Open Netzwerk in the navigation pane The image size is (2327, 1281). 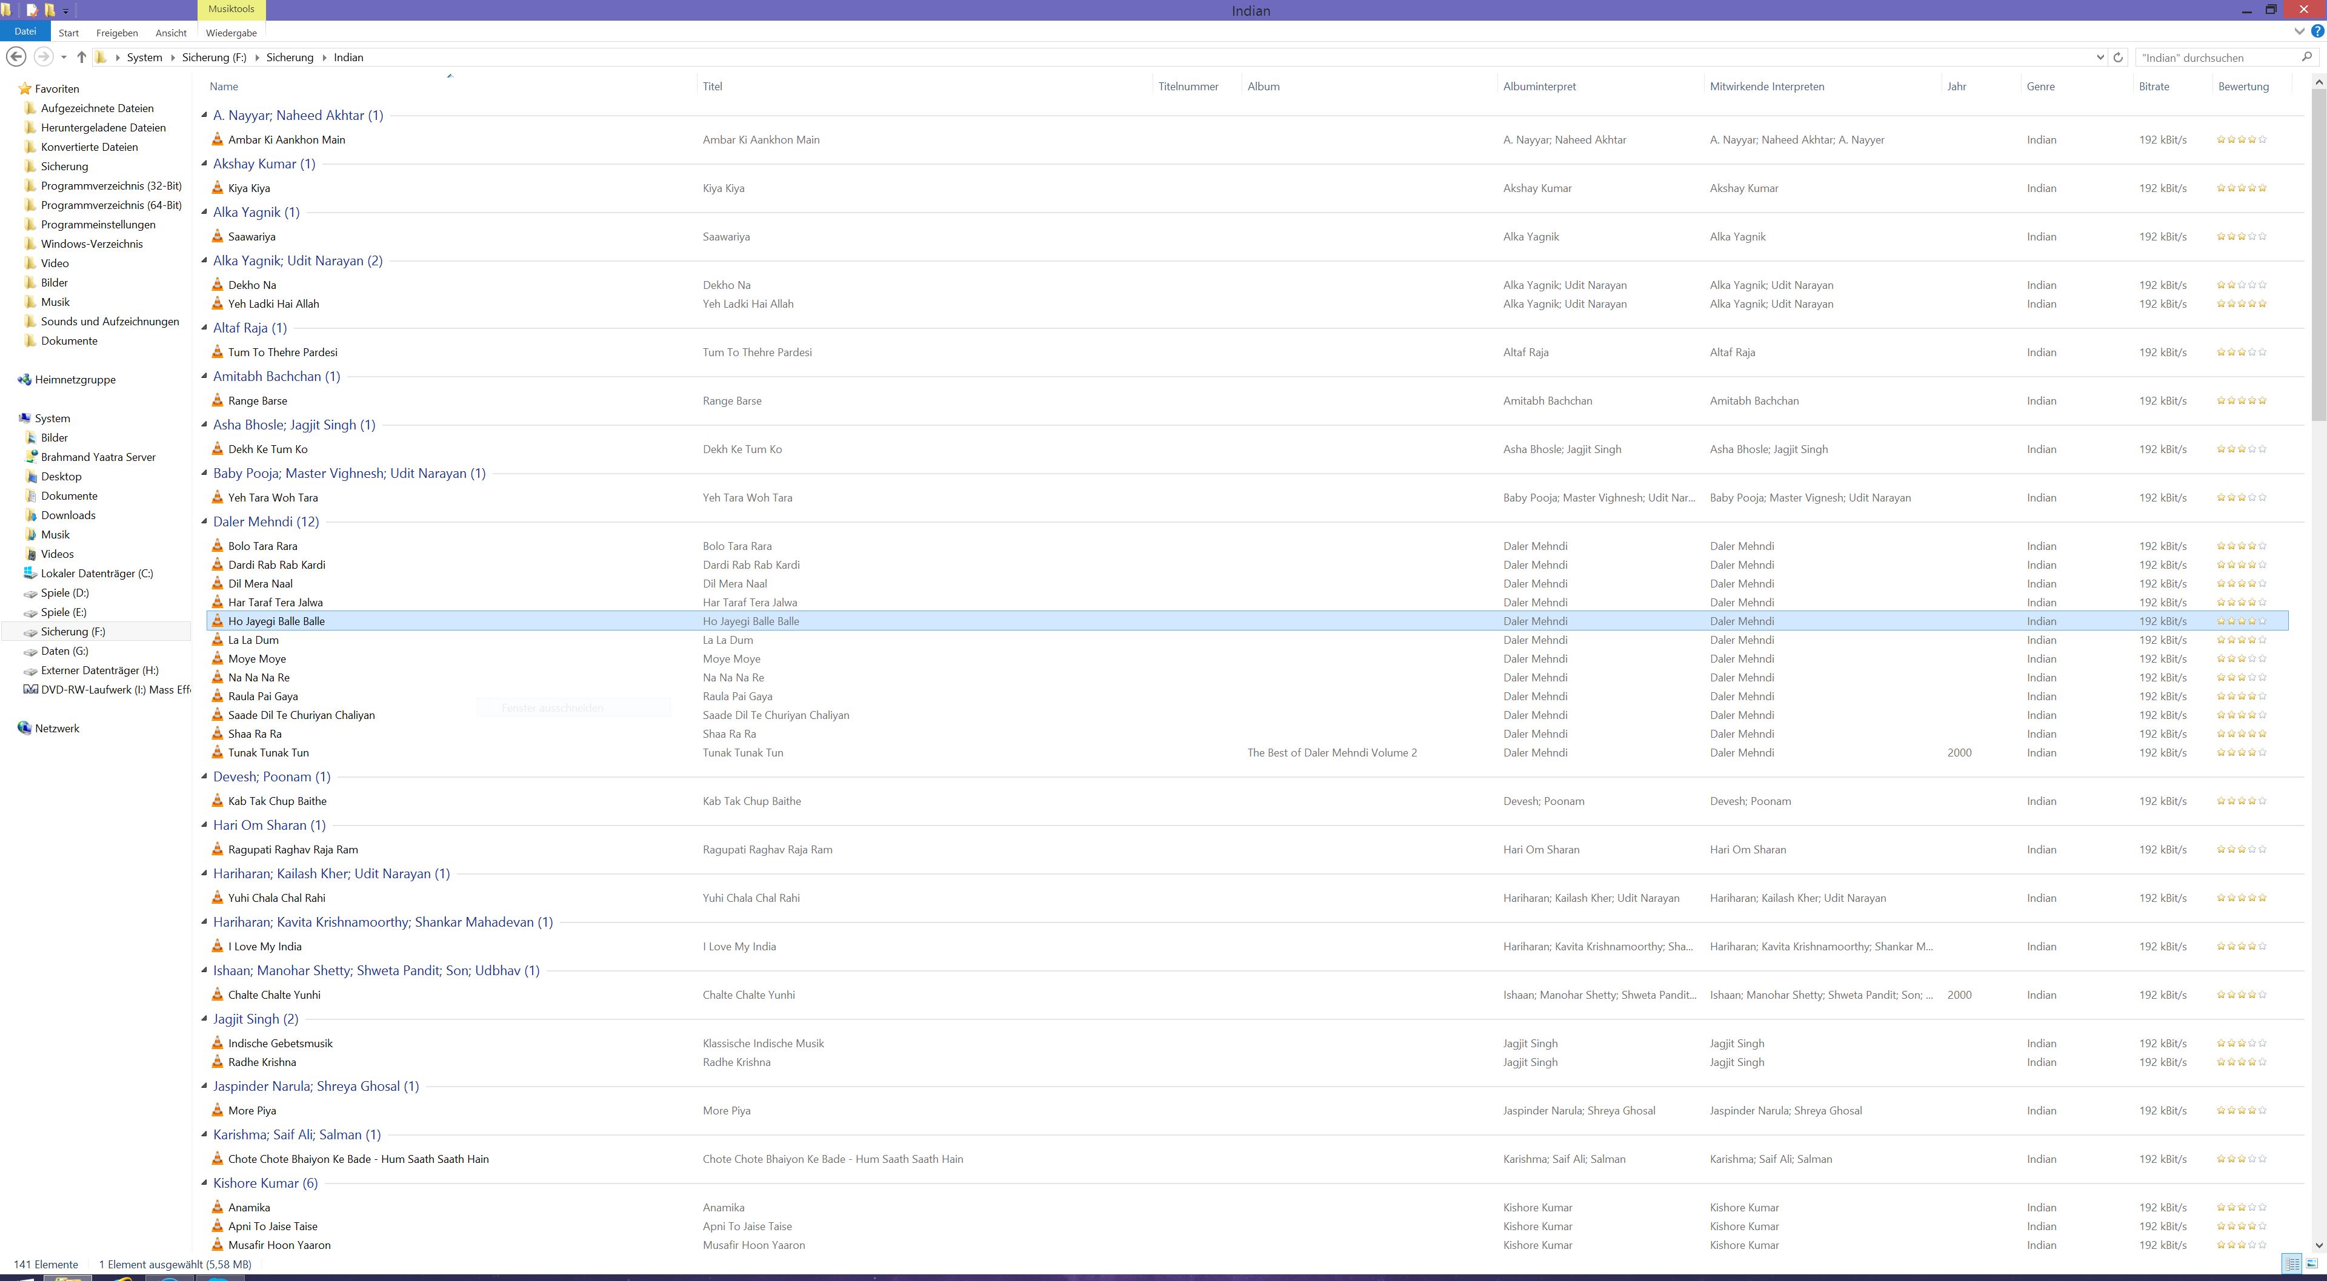[x=57, y=727]
